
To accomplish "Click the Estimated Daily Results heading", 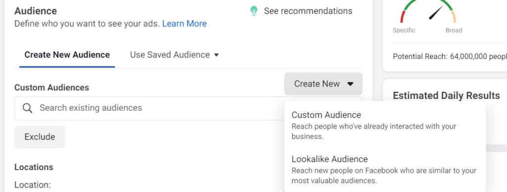I will click(447, 96).
